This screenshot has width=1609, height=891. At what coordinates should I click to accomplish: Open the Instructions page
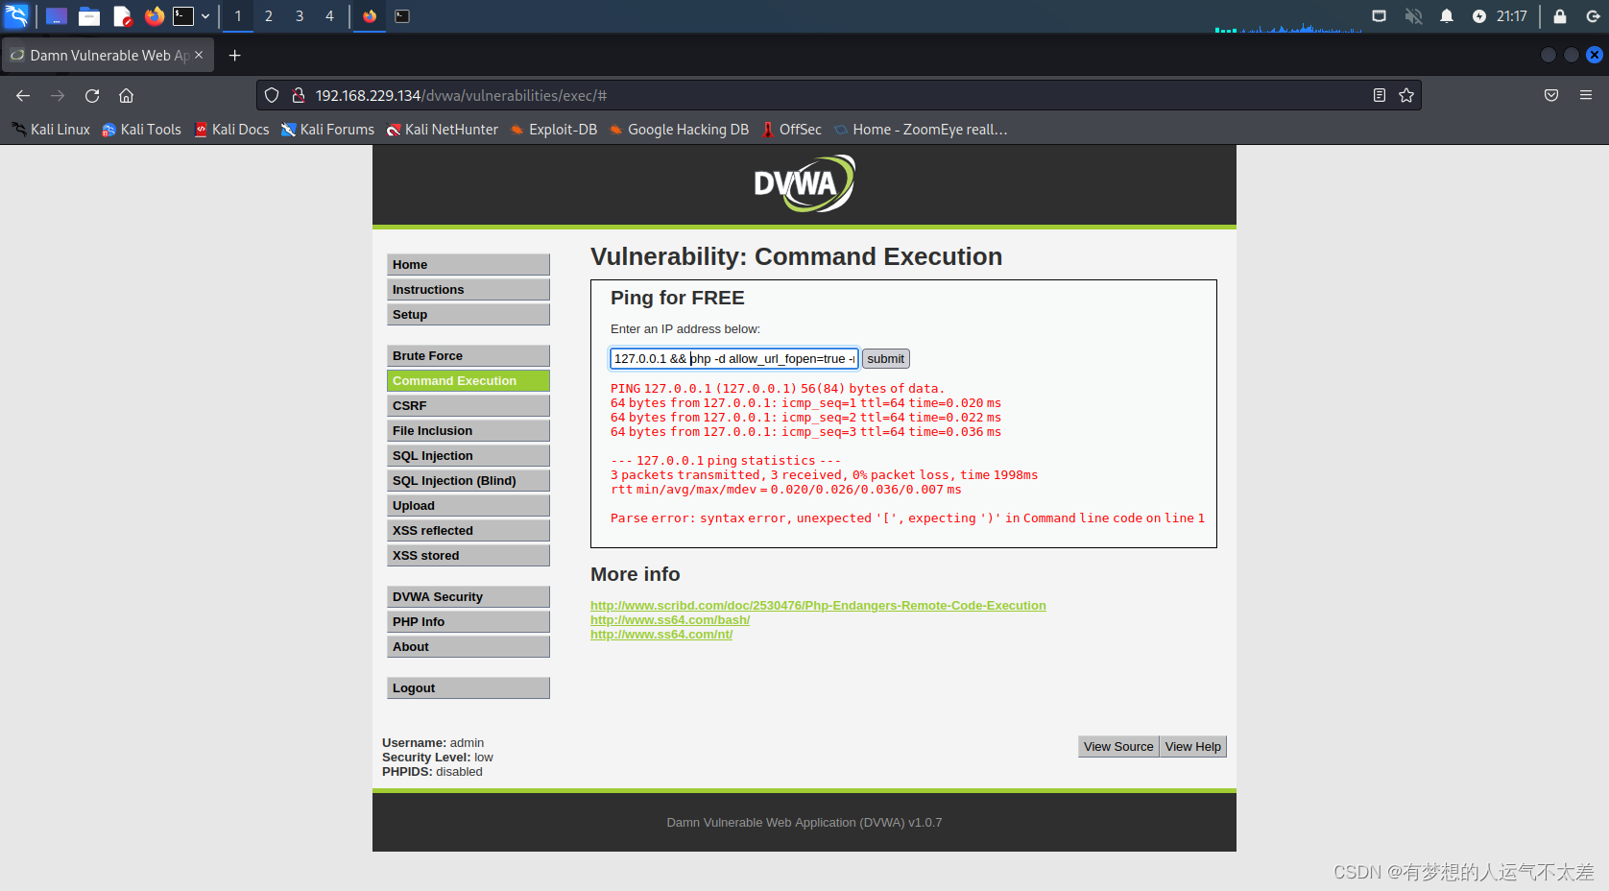tap(468, 290)
